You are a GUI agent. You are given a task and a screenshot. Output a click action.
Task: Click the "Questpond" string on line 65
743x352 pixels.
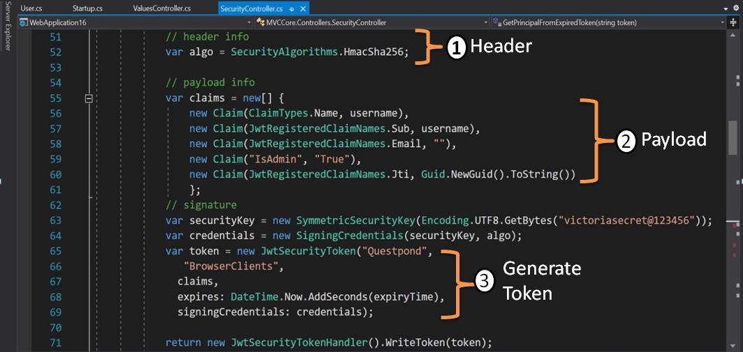pos(395,251)
